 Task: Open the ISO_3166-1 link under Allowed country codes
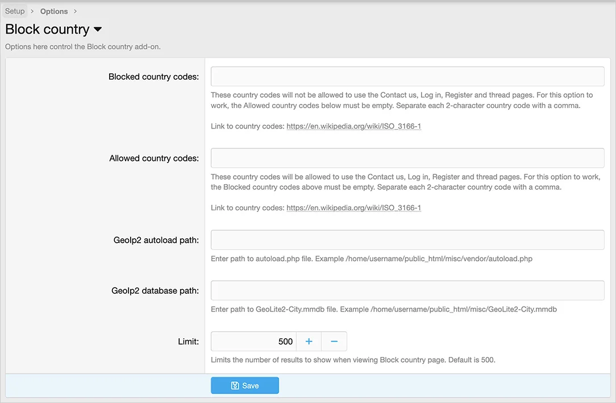tap(353, 208)
